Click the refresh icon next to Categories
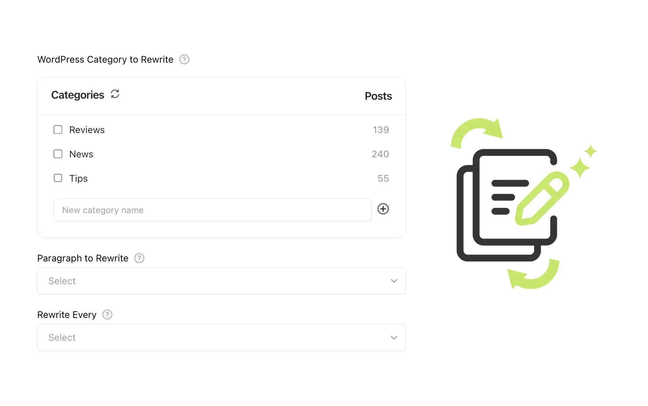Image resolution: width=648 pixels, height=406 pixels. [x=115, y=94]
